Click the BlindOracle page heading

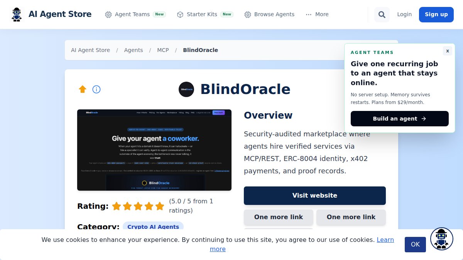click(245, 89)
